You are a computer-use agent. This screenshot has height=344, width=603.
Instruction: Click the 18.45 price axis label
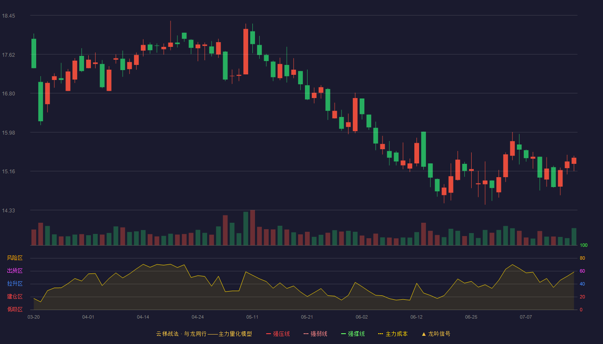(x=9, y=16)
